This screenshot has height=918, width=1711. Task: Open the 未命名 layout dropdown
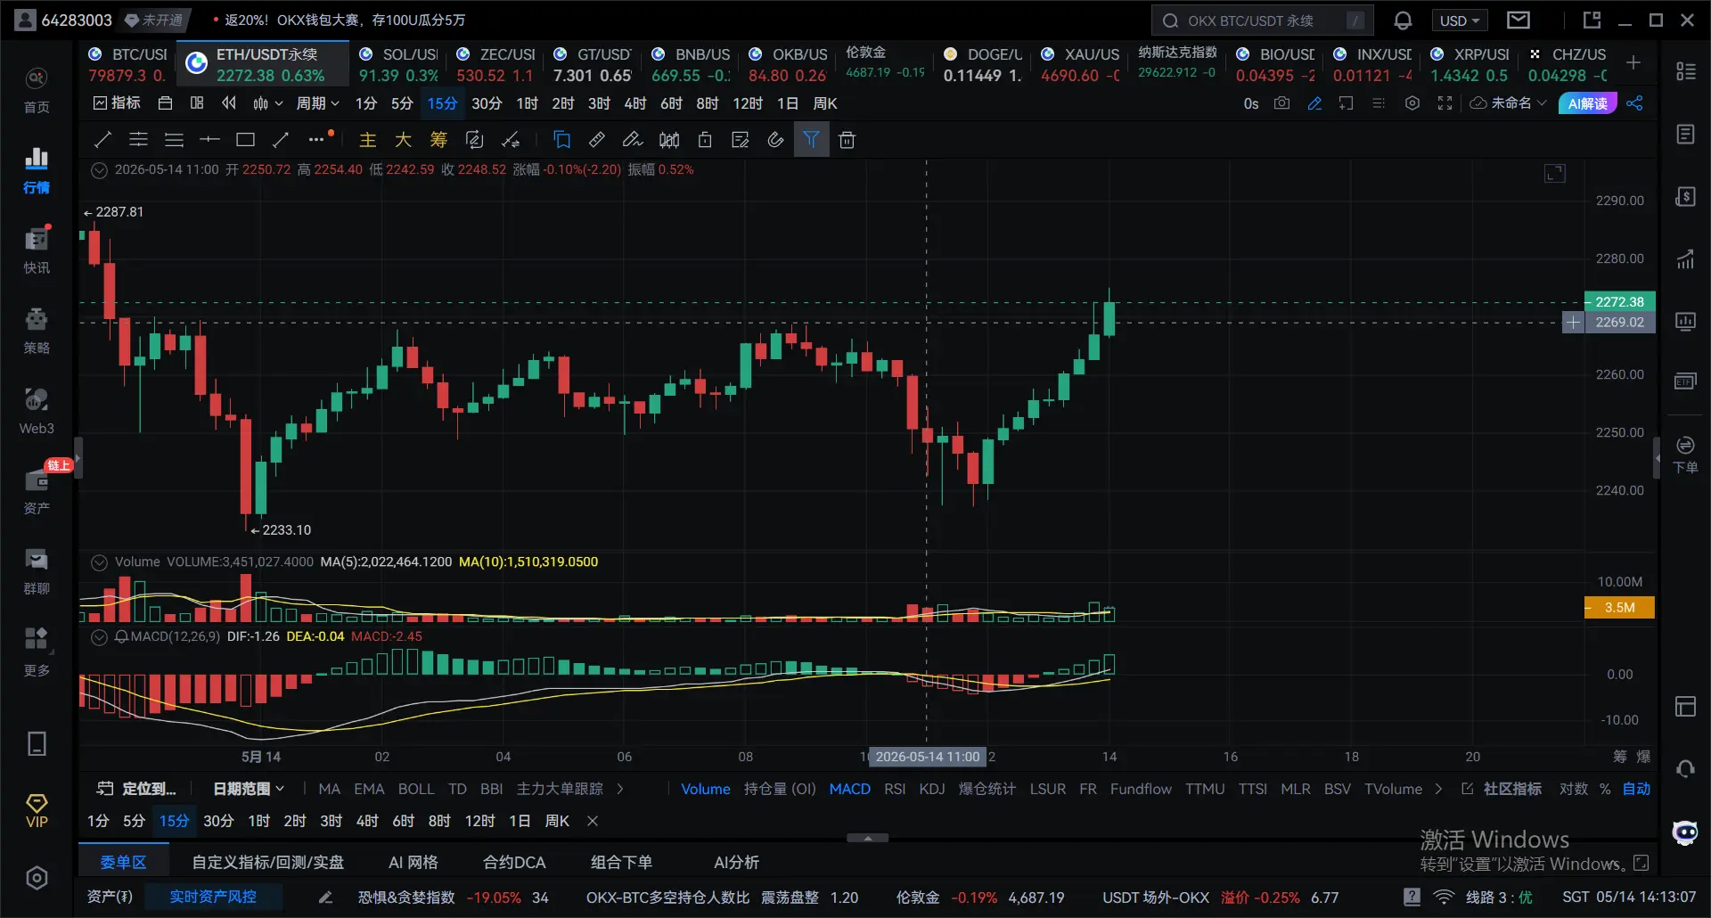point(1508,103)
